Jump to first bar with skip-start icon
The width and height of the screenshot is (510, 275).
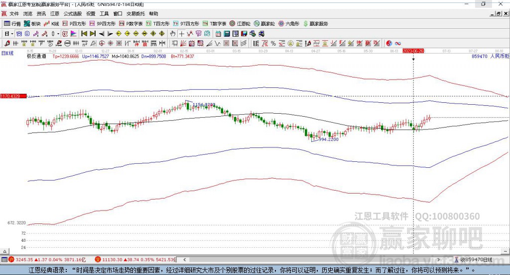click(84, 34)
